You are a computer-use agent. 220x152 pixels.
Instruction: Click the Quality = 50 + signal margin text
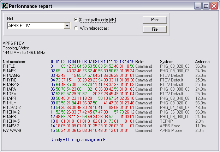78,140
